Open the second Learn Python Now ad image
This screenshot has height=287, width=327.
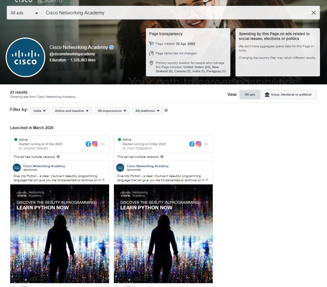click(x=163, y=234)
